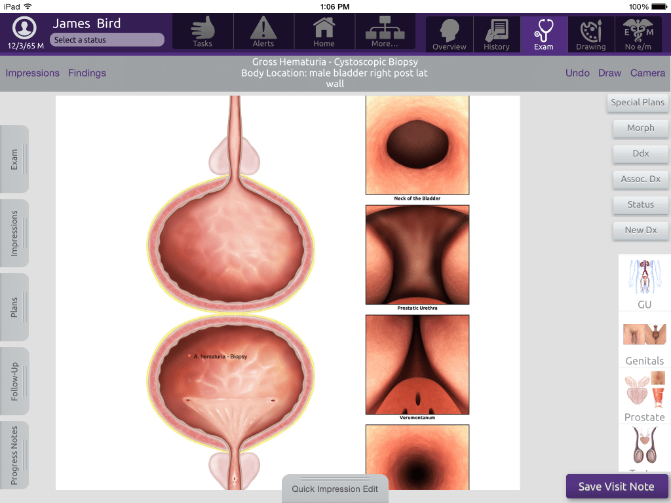
Task: Open the Impressions side tab
Action: [x=14, y=233]
